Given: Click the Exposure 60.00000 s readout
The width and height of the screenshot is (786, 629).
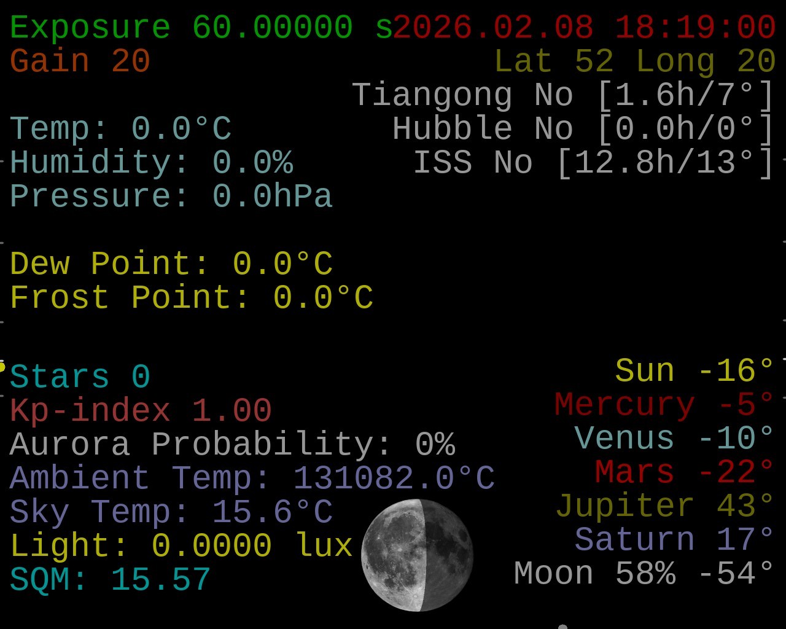Looking at the screenshot, I should point(201,28).
